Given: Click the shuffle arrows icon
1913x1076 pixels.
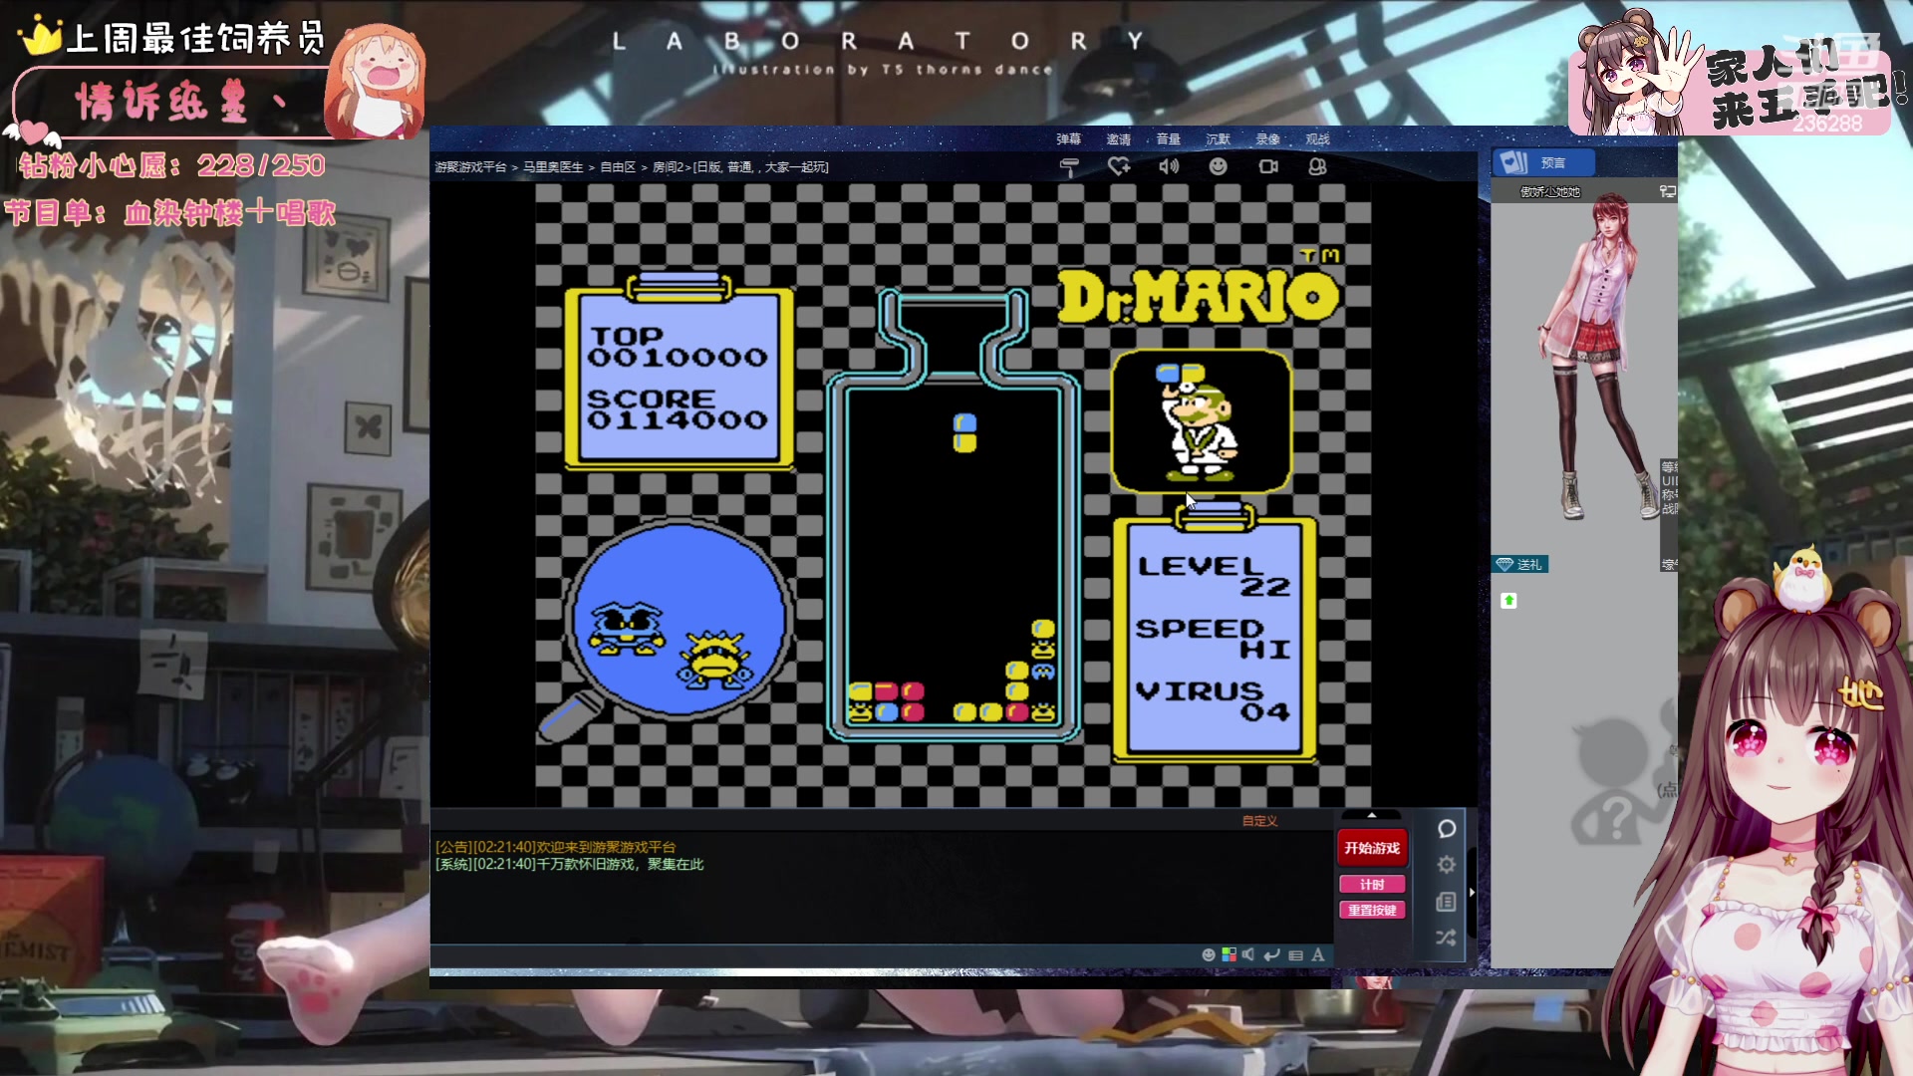Looking at the screenshot, I should pyautogui.click(x=1447, y=938).
